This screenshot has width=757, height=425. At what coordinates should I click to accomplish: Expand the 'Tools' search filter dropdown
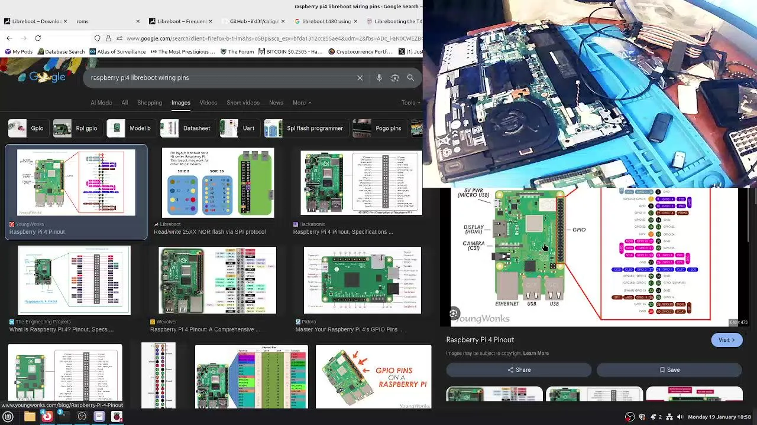[411, 103]
